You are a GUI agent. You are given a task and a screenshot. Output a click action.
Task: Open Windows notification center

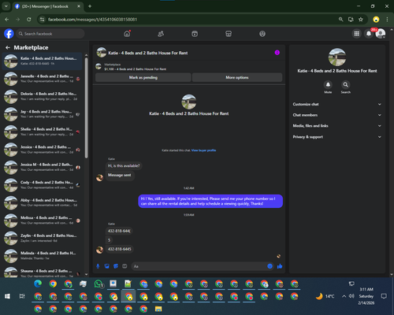384,296
